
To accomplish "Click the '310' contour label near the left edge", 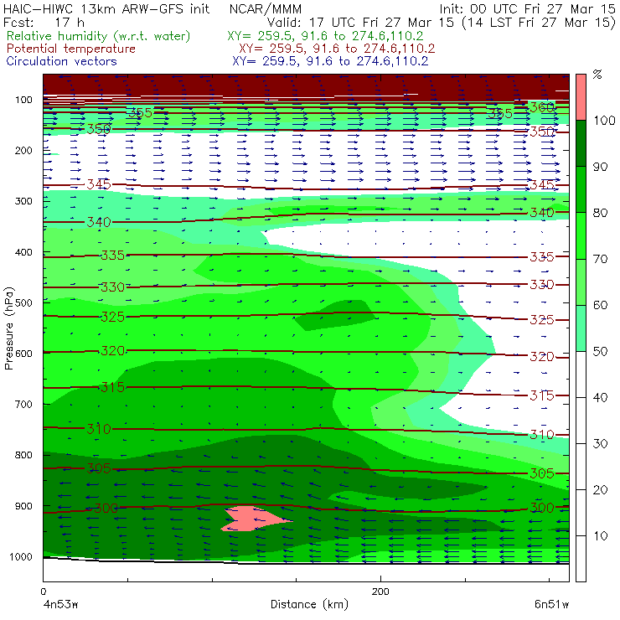I will click(x=99, y=429).
